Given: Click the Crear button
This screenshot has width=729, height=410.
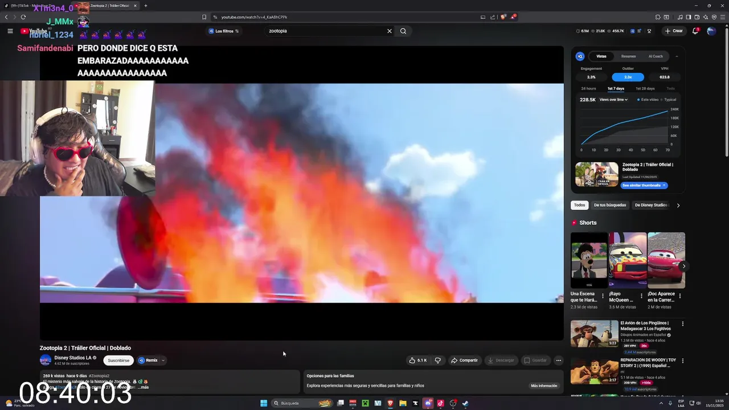Looking at the screenshot, I should tap(673, 31).
